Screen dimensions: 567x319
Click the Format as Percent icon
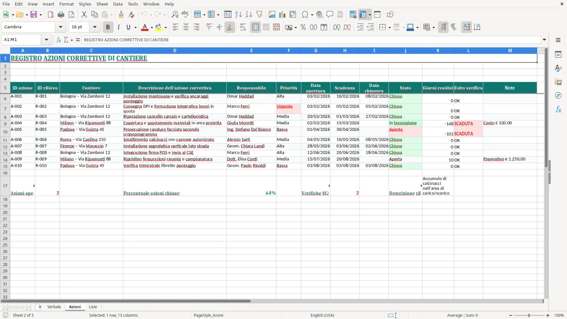click(x=303, y=27)
